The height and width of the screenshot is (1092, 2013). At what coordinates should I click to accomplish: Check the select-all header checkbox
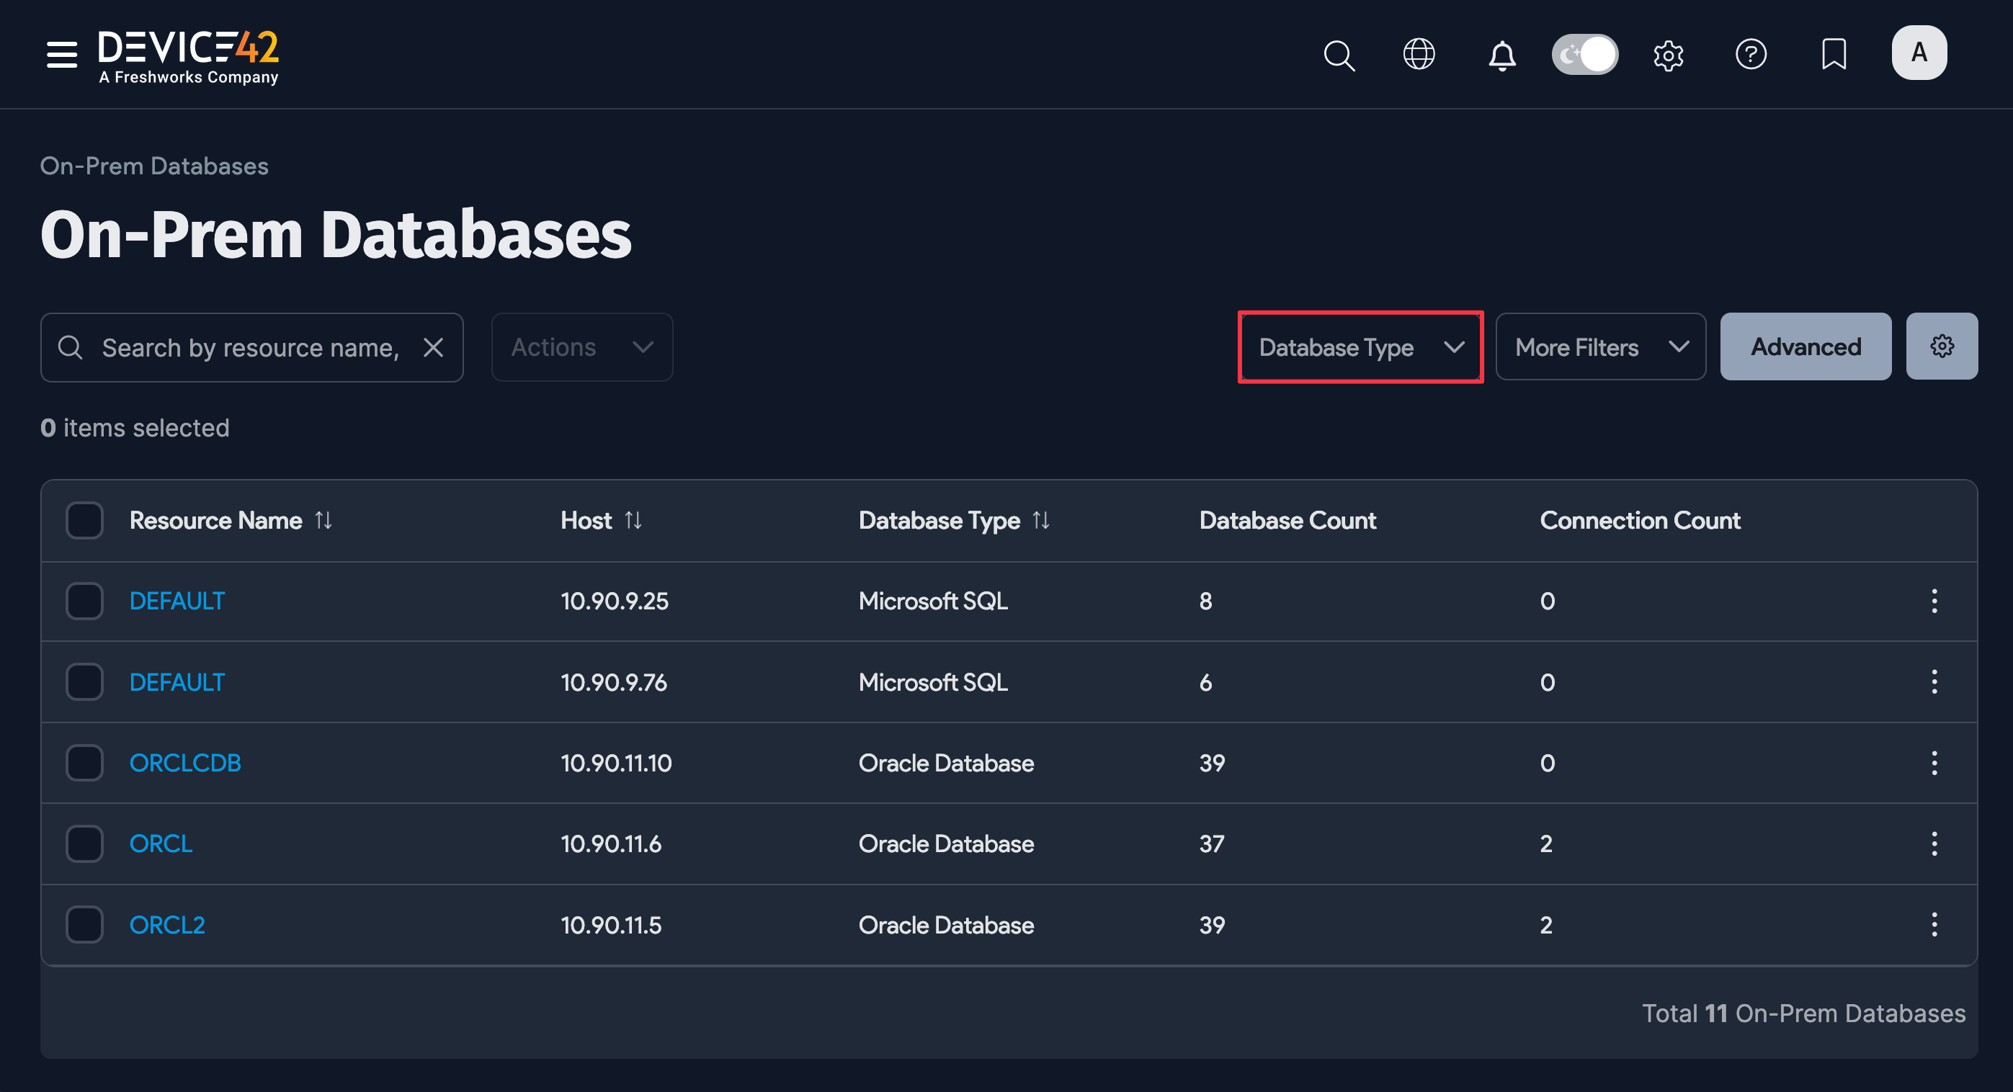coord(84,520)
